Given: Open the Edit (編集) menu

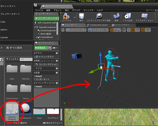Looking at the screenshot, I should pos(48,10).
